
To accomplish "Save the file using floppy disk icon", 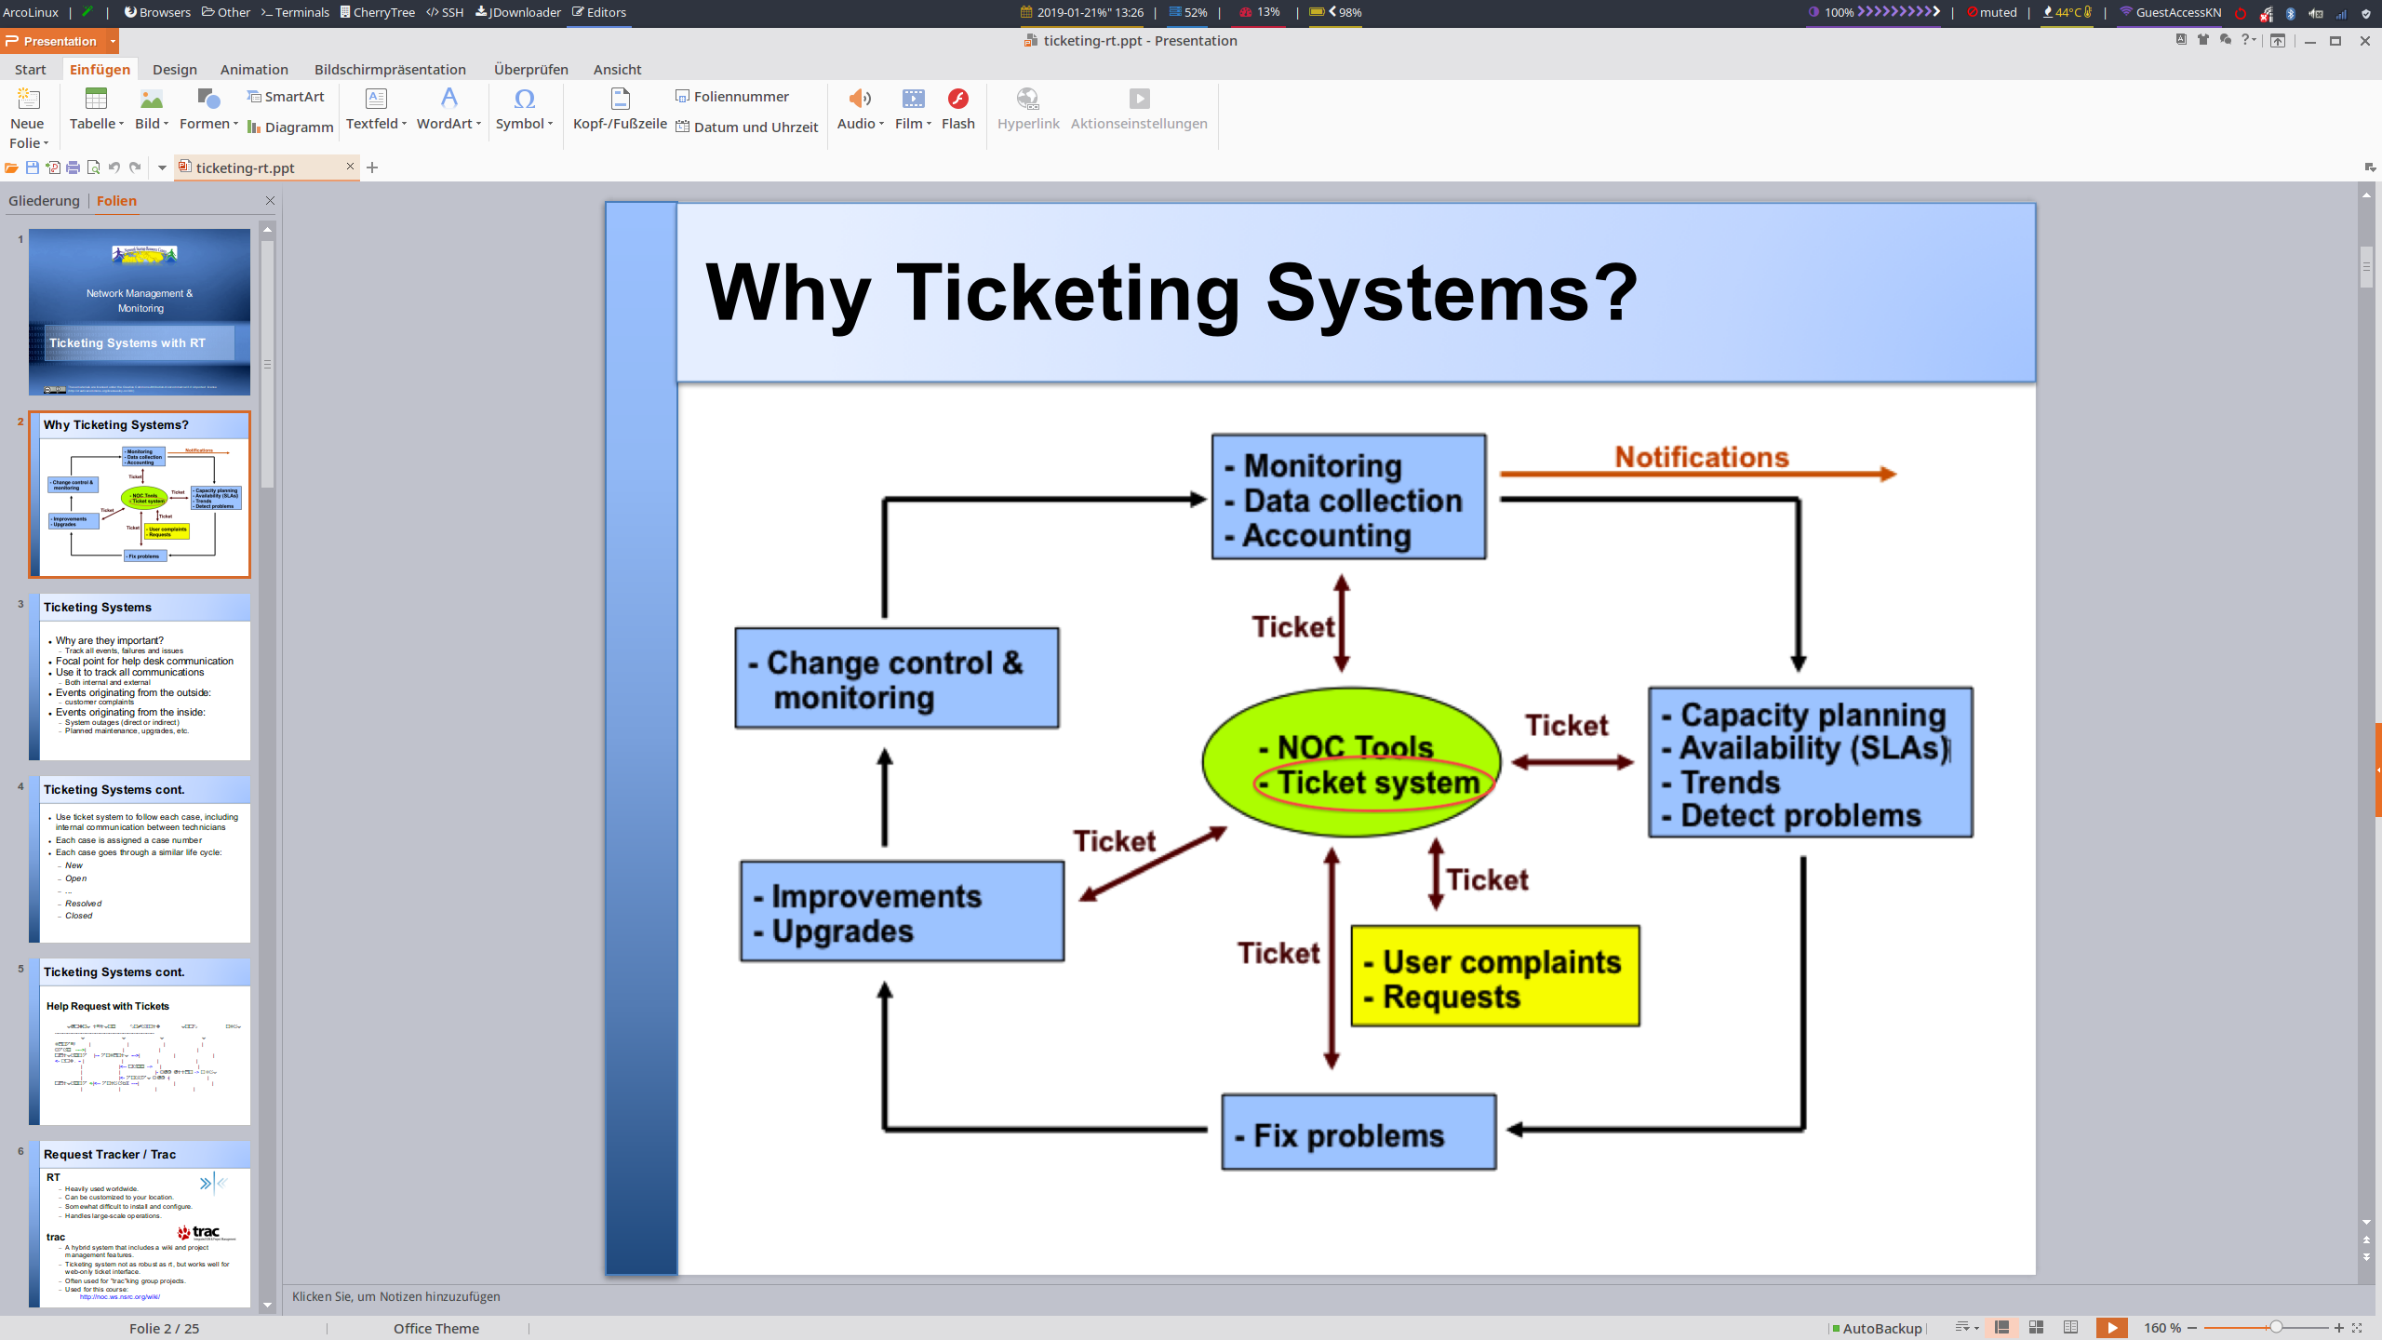I will (x=33, y=167).
